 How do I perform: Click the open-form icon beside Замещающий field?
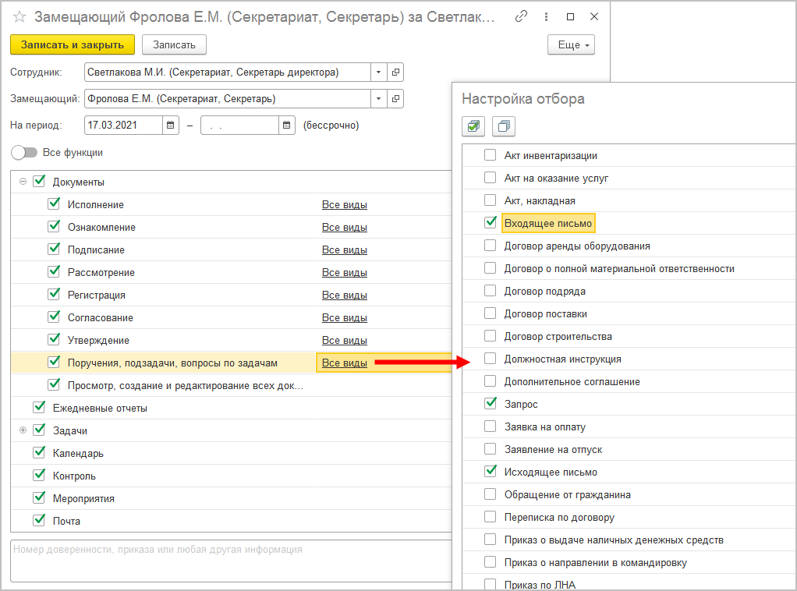click(395, 99)
